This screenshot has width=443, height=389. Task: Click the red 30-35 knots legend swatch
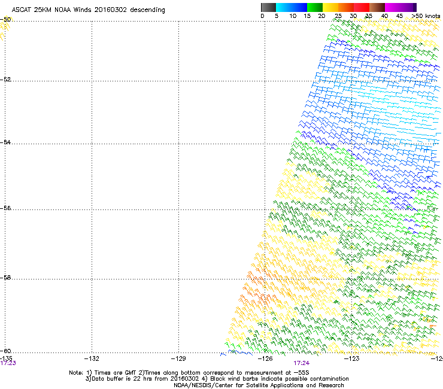(362, 7)
